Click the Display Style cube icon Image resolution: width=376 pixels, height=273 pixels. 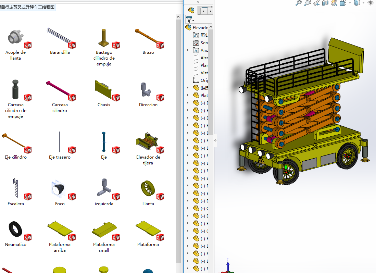[357, 3]
